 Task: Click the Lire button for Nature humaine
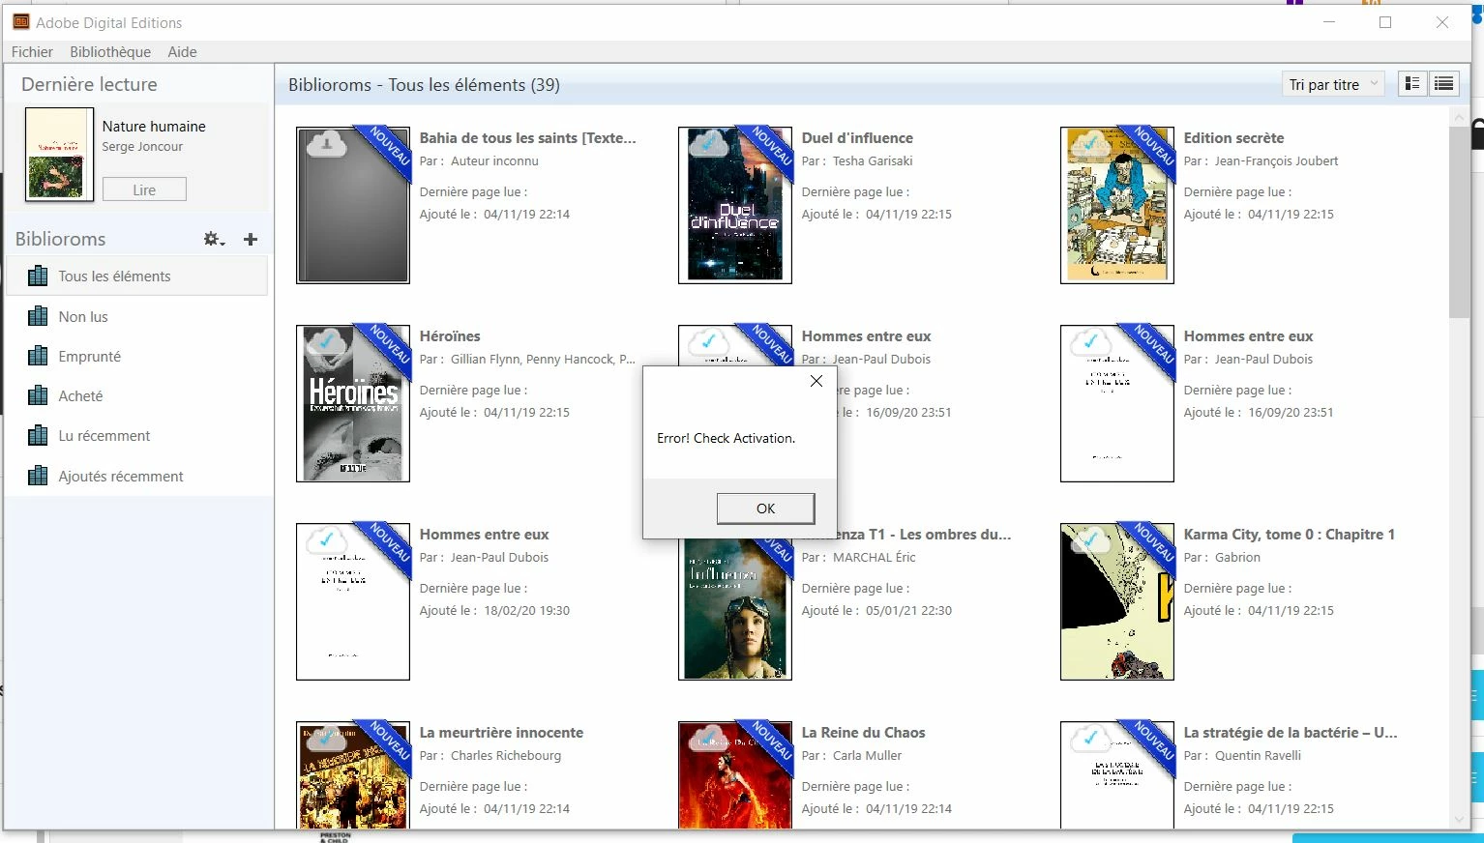(x=144, y=189)
